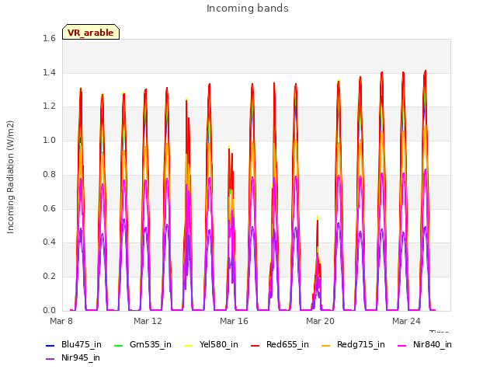Image resolution: width=497 pixels, height=373 pixels.
Task: Toggle the Red655_in legend entry
Action: (280, 345)
